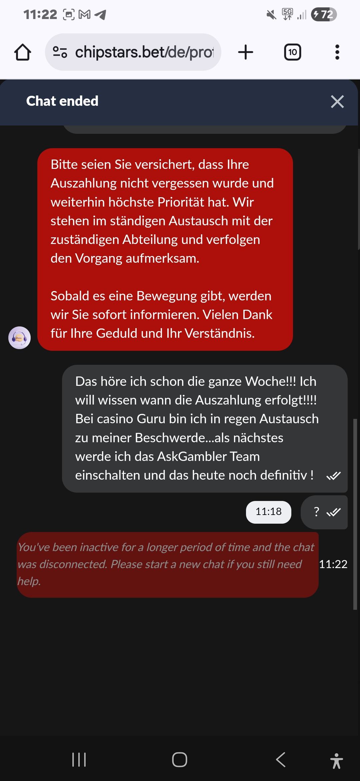Tap the support agent avatar
The width and height of the screenshot is (360, 781).
(x=19, y=338)
